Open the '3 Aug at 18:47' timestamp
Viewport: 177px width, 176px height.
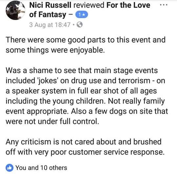[x=50, y=25]
